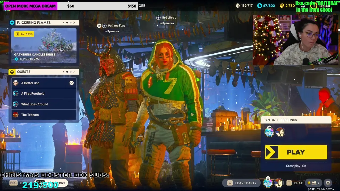Click the ESC key hint icon
This screenshot has height=191, width=340.
pos(13,183)
